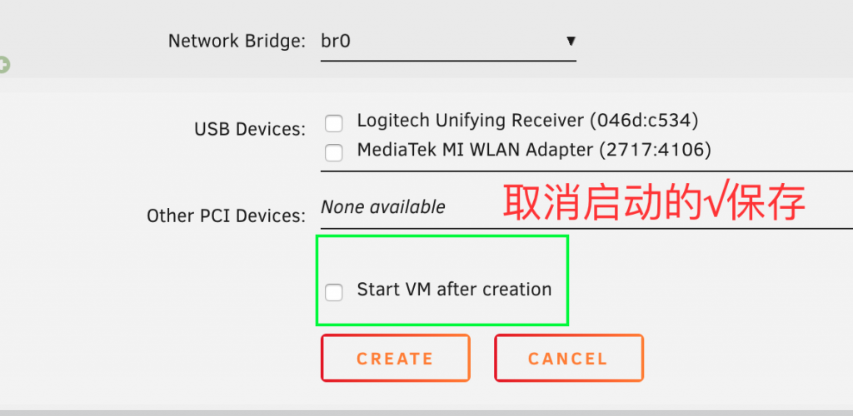Click the Network Bridge field label
This screenshot has width=853, height=416.
(237, 42)
